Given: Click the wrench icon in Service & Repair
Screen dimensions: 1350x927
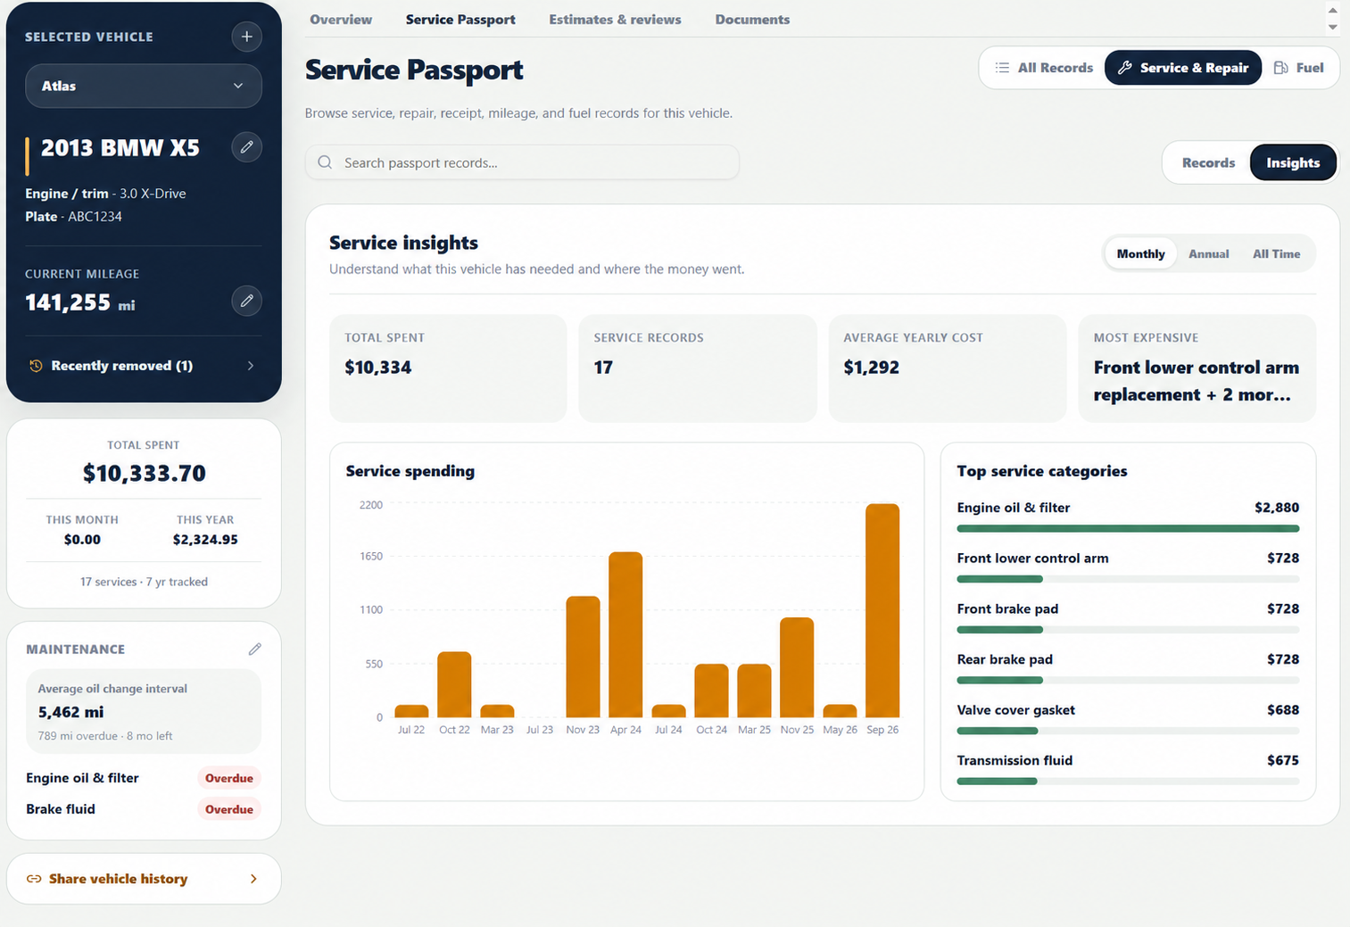Looking at the screenshot, I should [1125, 68].
